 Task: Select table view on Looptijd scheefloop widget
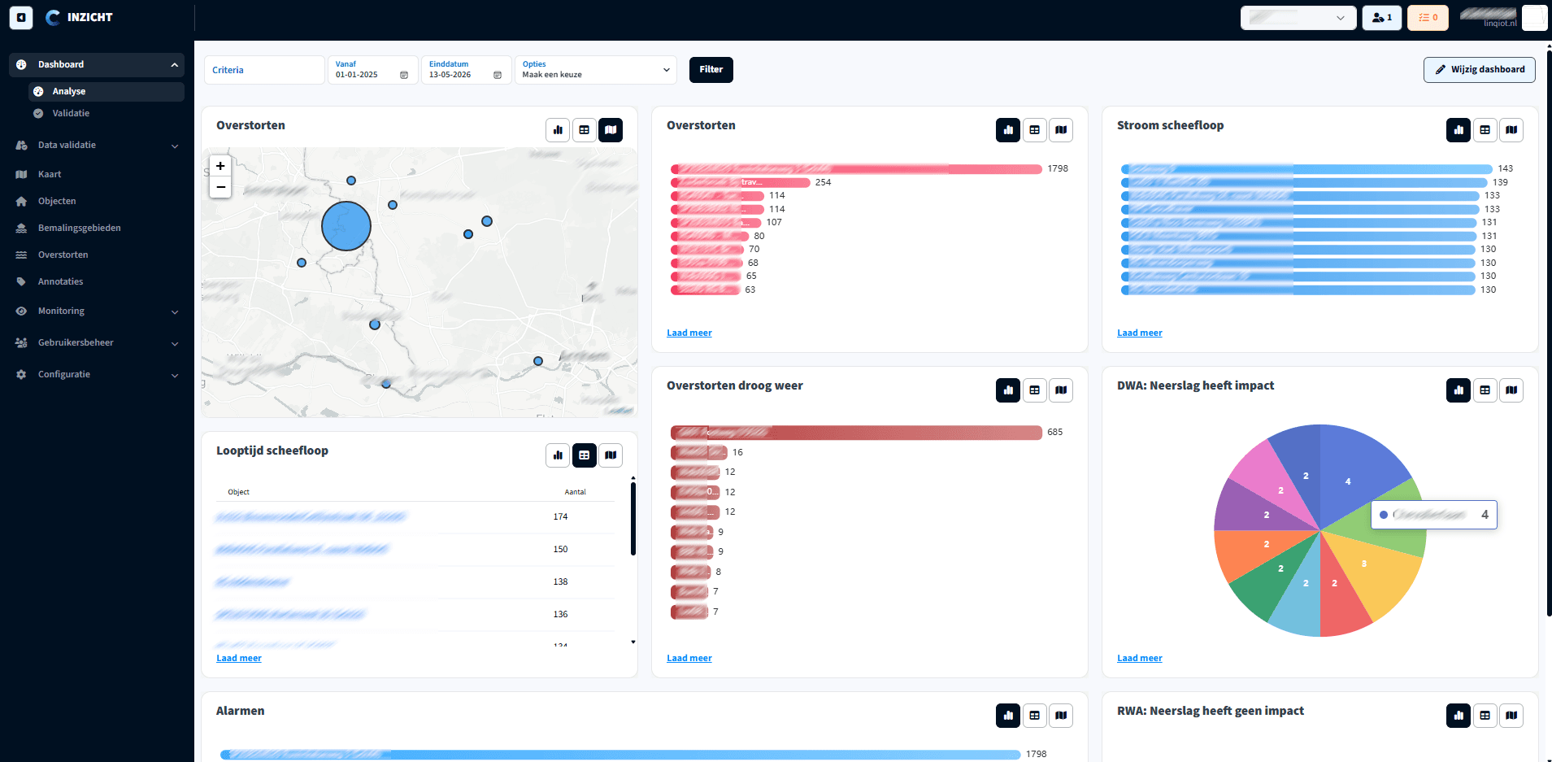click(585, 455)
